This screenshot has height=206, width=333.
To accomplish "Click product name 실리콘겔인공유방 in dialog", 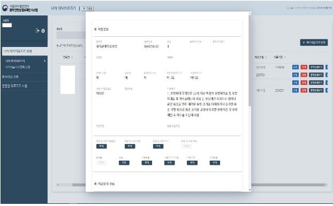I will (x=107, y=46).
